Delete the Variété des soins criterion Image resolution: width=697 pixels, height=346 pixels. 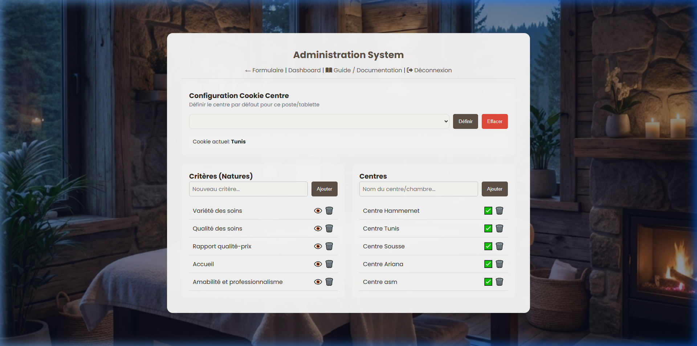329,211
